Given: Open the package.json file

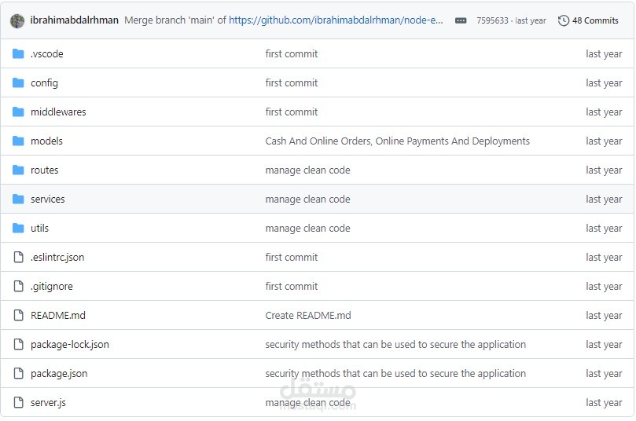Looking at the screenshot, I should [x=59, y=374].
